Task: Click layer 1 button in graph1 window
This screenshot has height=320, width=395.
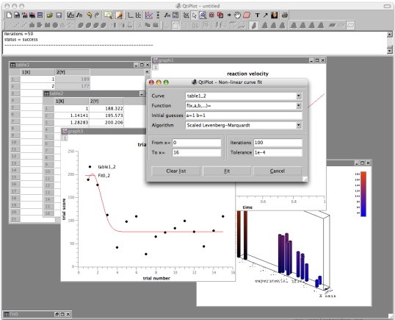Action: 156,67
